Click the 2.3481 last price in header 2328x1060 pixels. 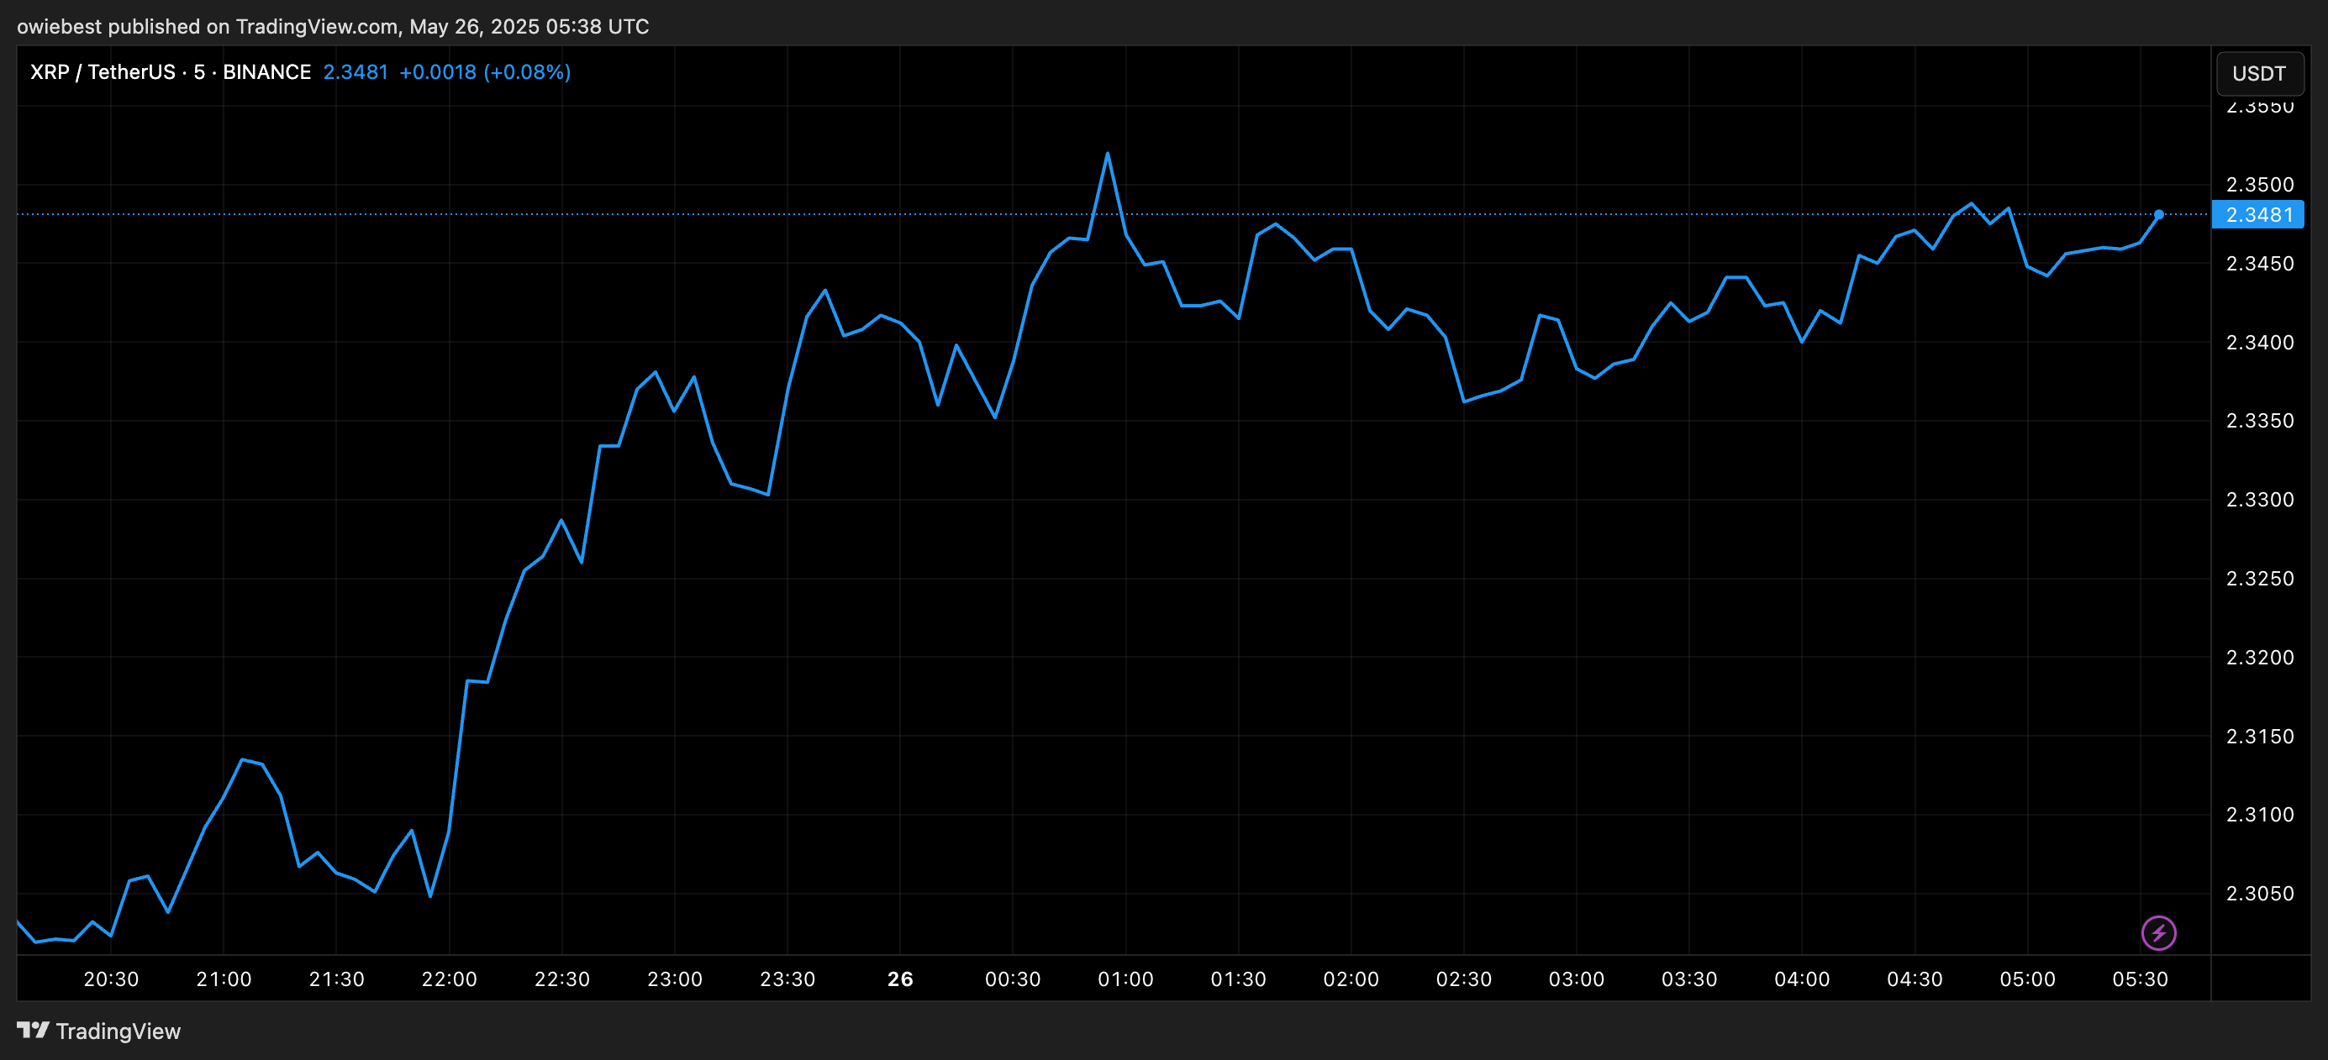[x=356, y=72]
